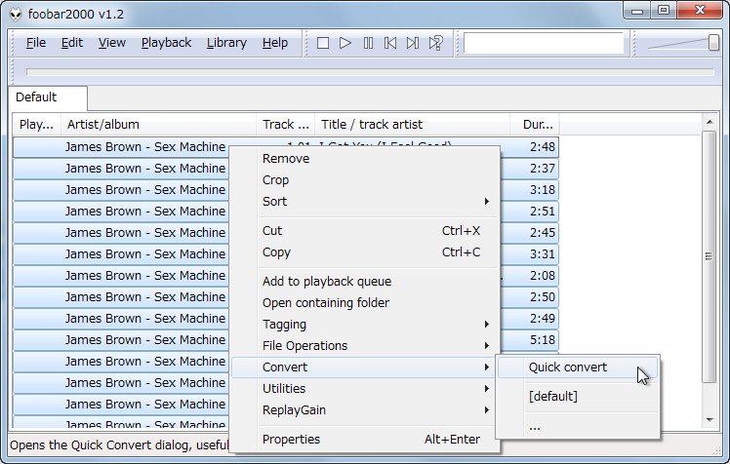Select the track with duration 2:08
730x464 pixels.
[286, 275]
